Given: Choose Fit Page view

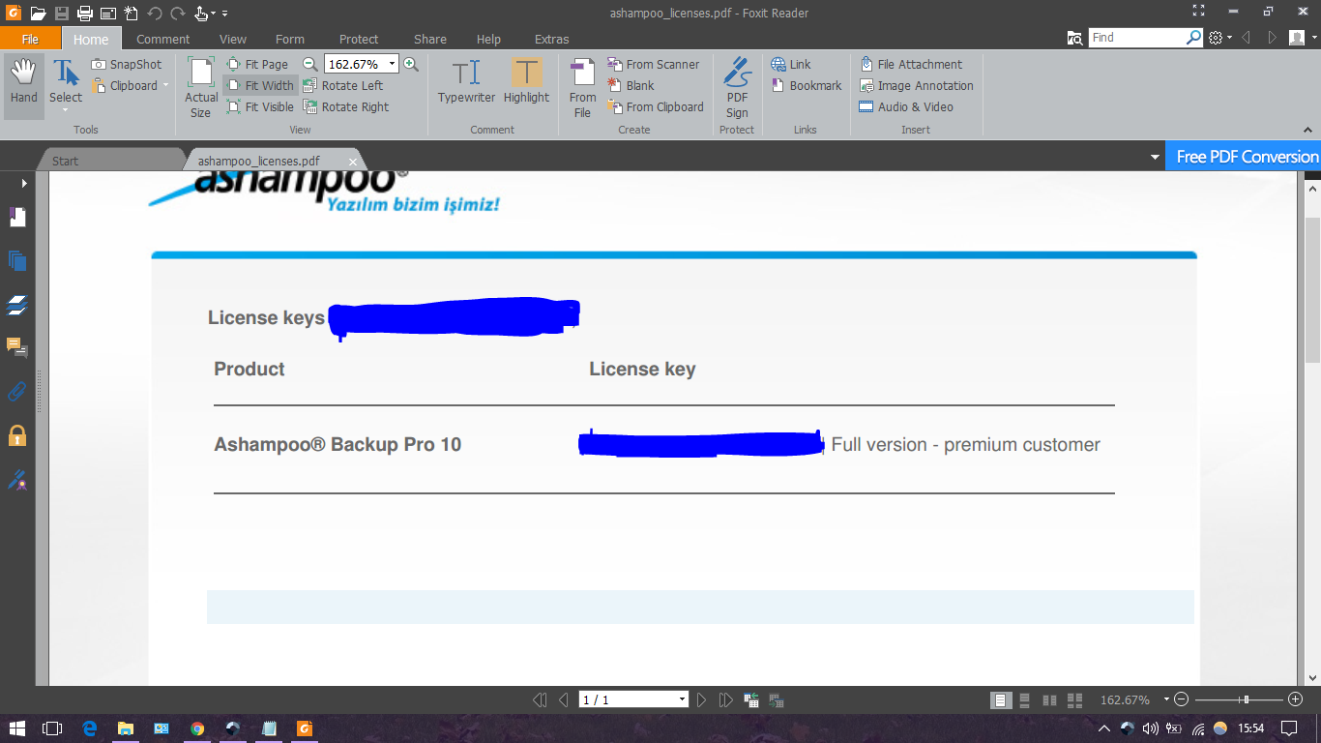Looking at the screenshot, I should pyautogui.click(x=257, y=64).
